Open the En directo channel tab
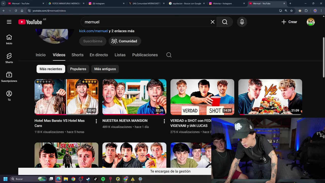Viewport: 325px width, 183px height. click(99, 55)
